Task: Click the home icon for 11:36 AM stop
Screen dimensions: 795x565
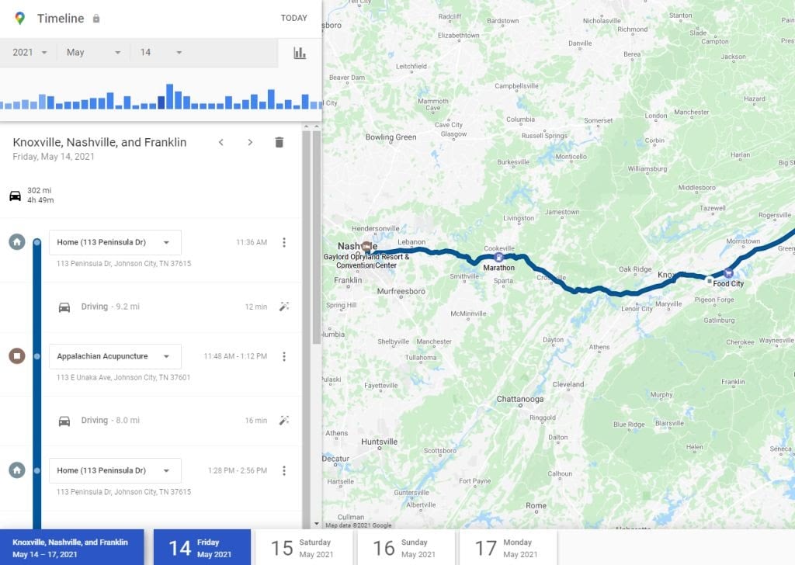Action: coord(17,241)
